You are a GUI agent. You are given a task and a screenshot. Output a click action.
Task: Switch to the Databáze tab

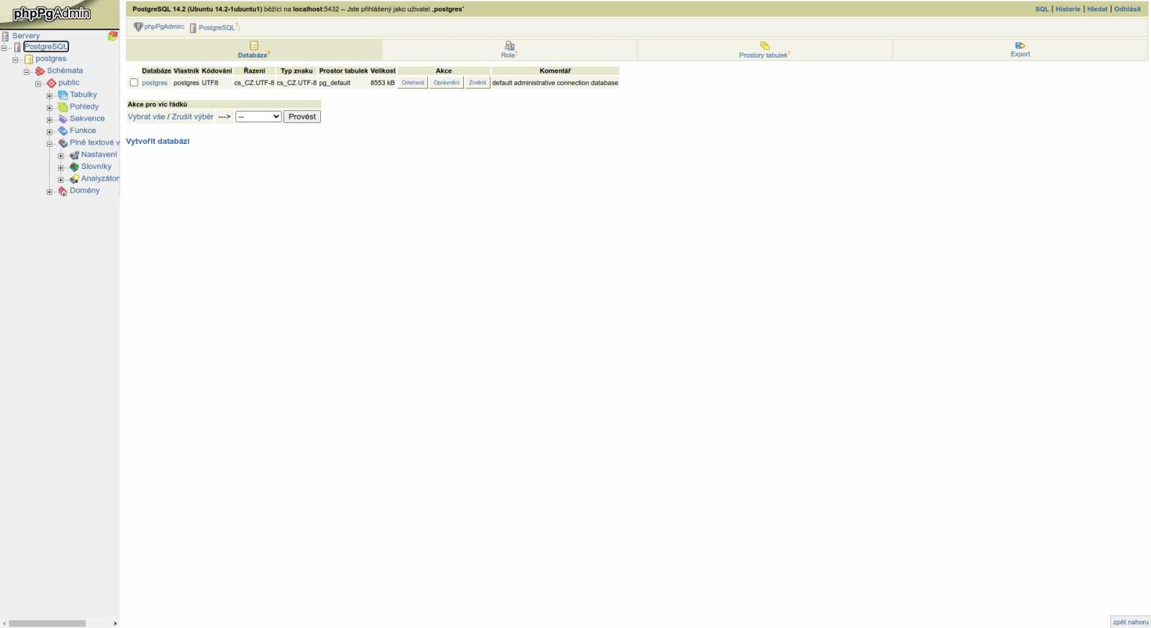[254, 50]
